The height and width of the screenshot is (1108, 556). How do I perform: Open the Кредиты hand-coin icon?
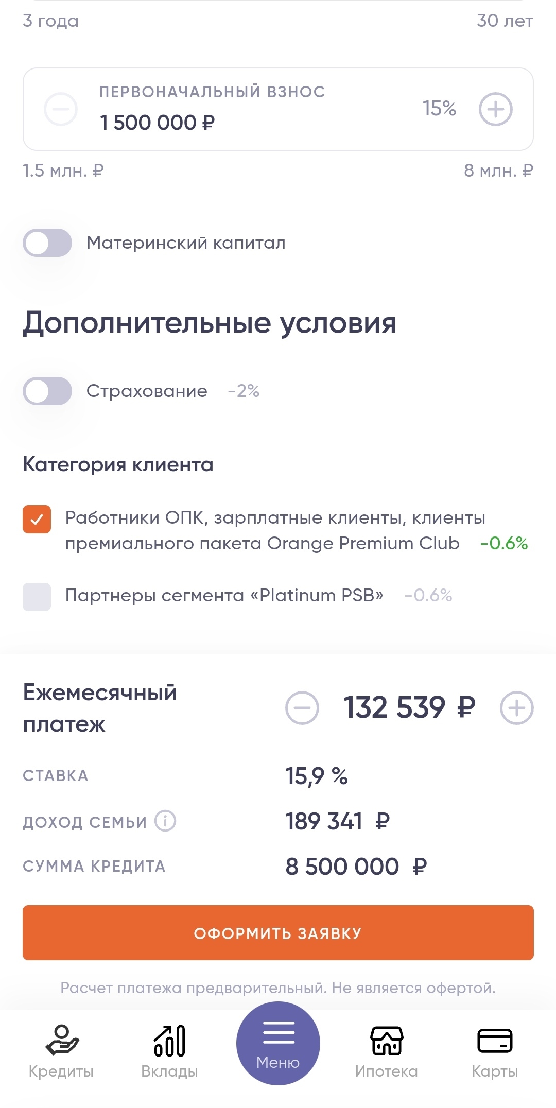(x=61, y=1040)
